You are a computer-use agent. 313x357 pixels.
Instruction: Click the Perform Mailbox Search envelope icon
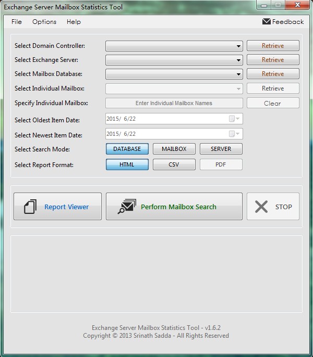click(127, 207)
